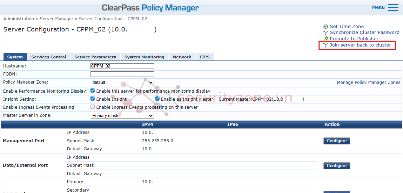Screen dimensions: 403x193
Task: Open the Policy Manager Zone dropdown
Action: 122,83
